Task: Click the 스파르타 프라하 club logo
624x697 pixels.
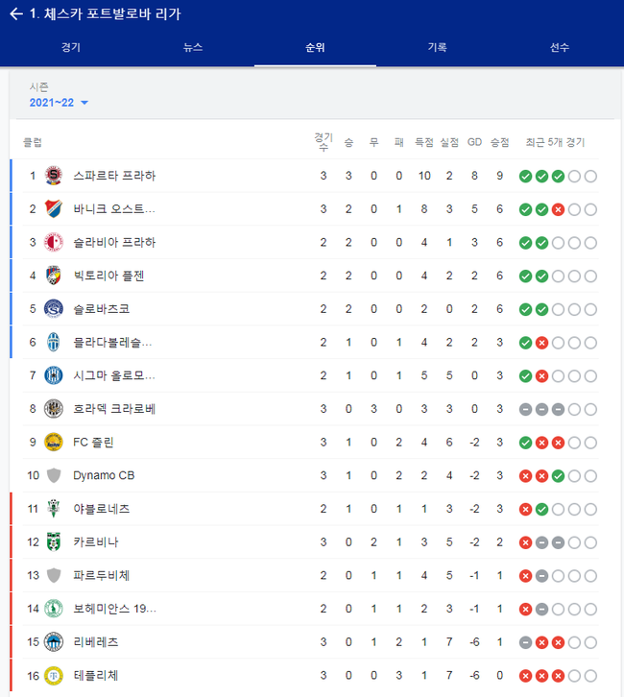Action: tap(54, 176)
